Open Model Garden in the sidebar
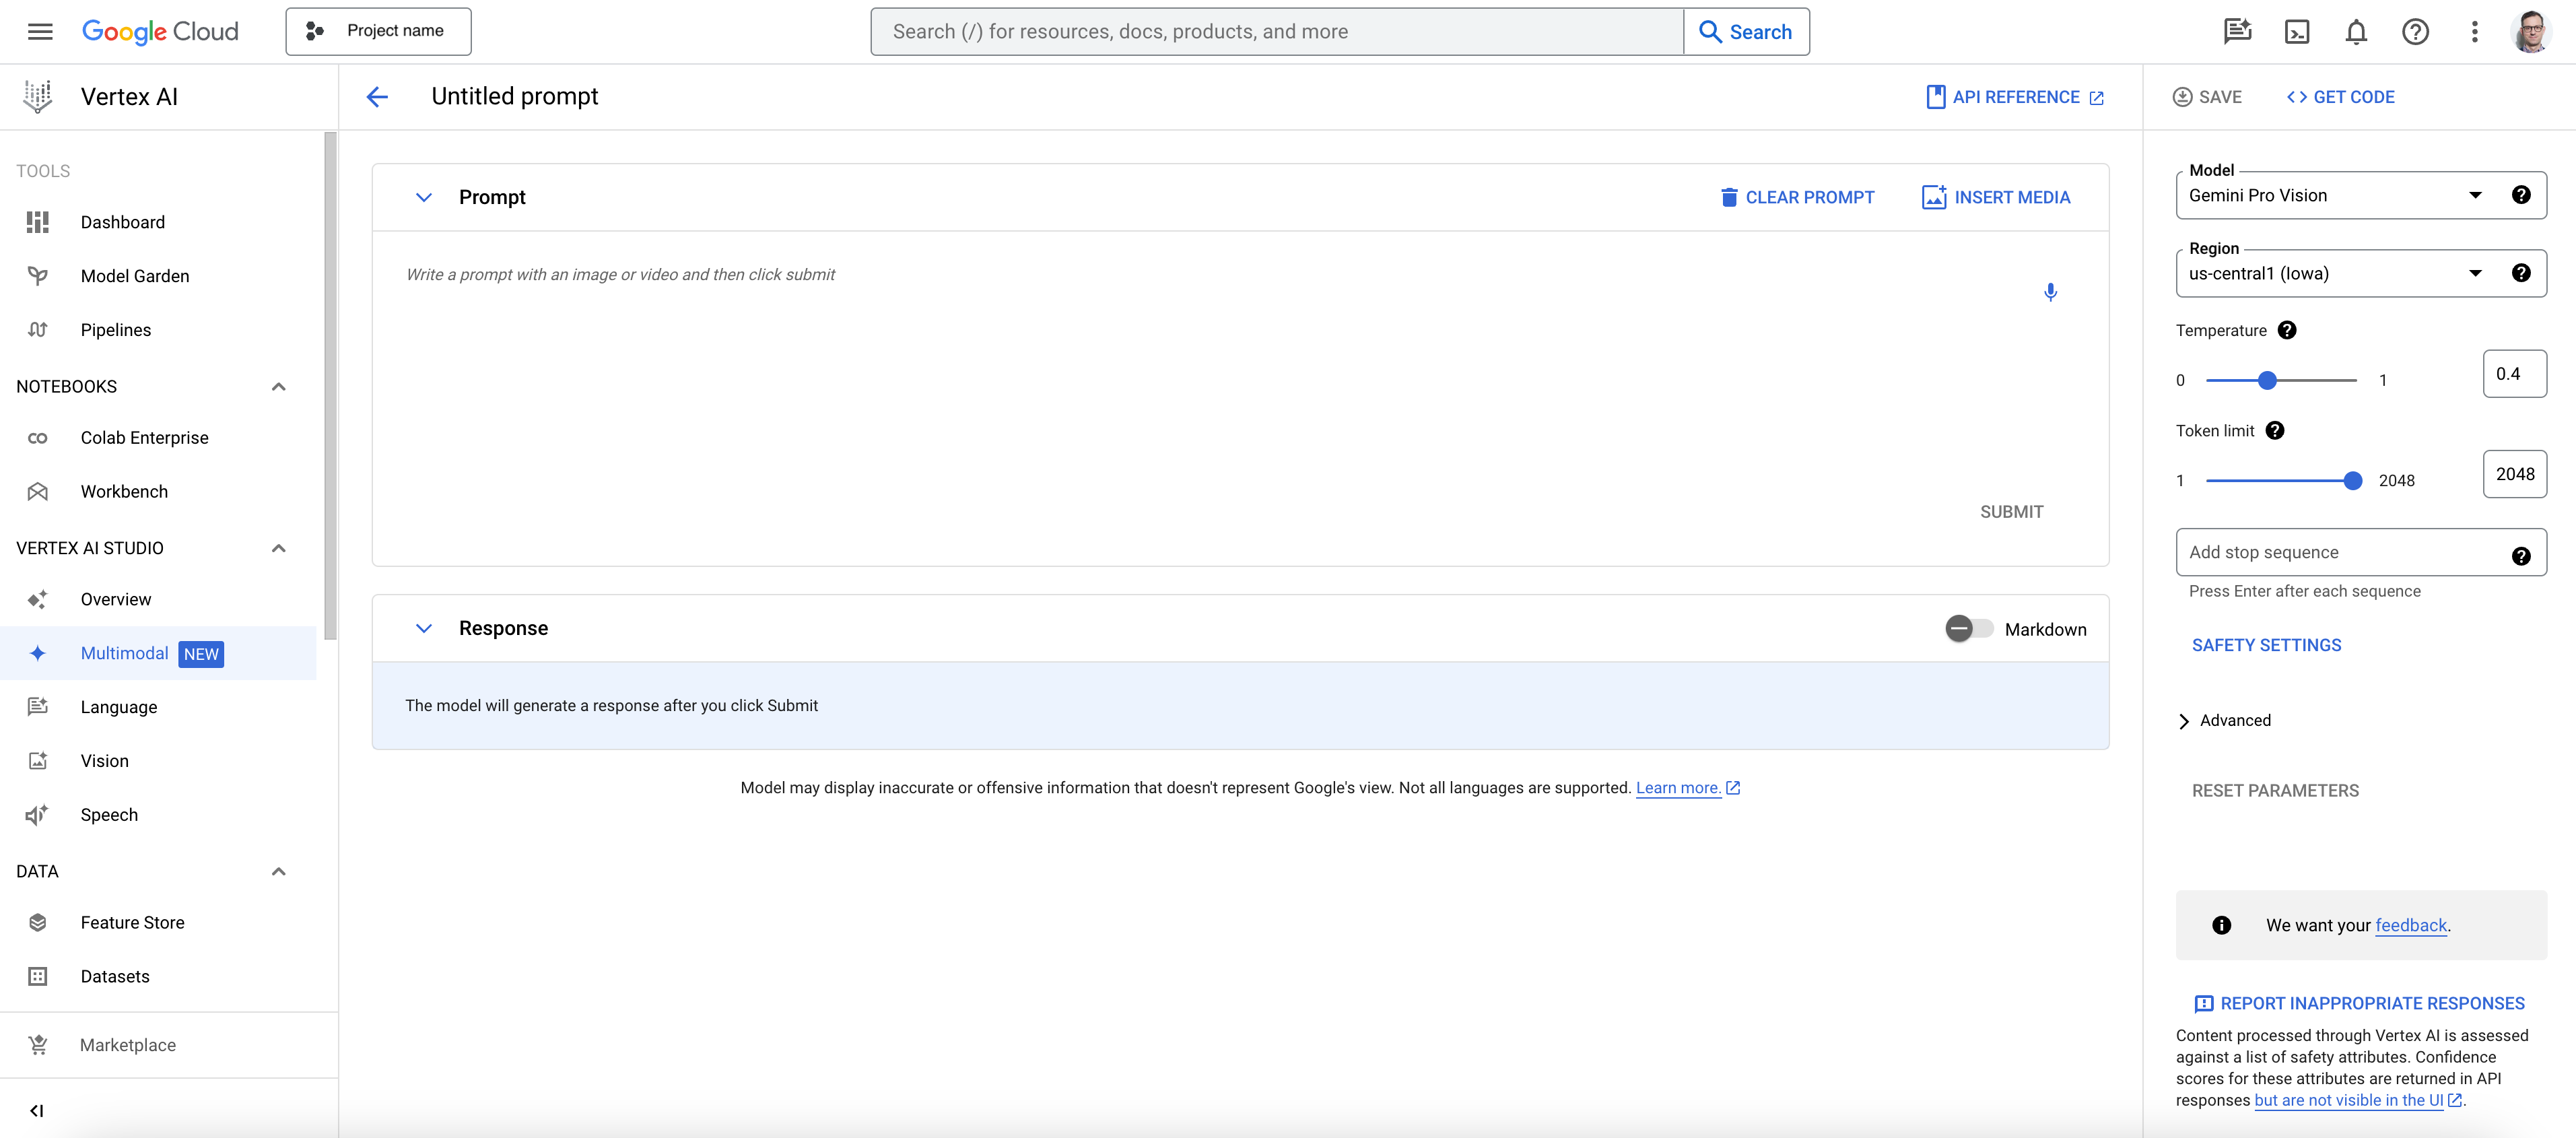The width and height of the screenshot is (2576, 1138). tap(135, 276)
